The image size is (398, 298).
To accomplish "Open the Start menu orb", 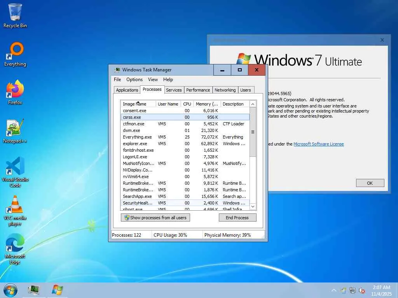I will (x=10, y=290).
